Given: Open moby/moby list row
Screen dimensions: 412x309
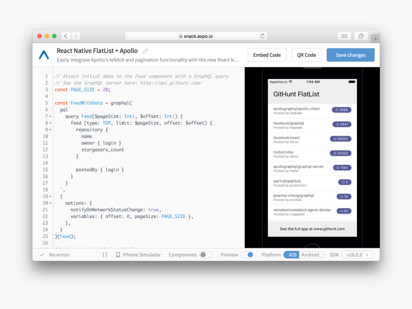Looking at the screenshot, I should 312,154.
